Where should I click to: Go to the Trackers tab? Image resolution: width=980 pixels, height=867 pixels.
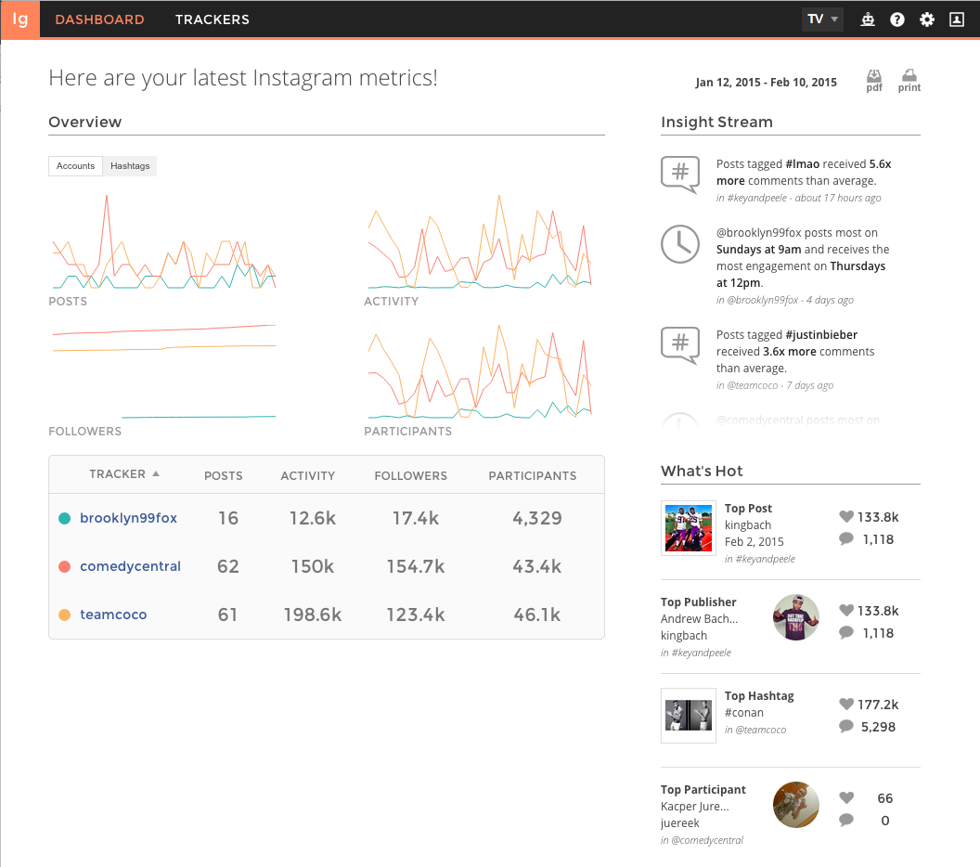pos(212,19)
